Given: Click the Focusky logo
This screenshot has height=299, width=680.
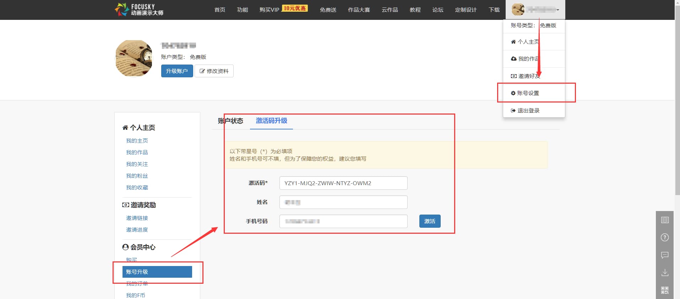Looking at the screenshot, I should [x=139, y=10].
